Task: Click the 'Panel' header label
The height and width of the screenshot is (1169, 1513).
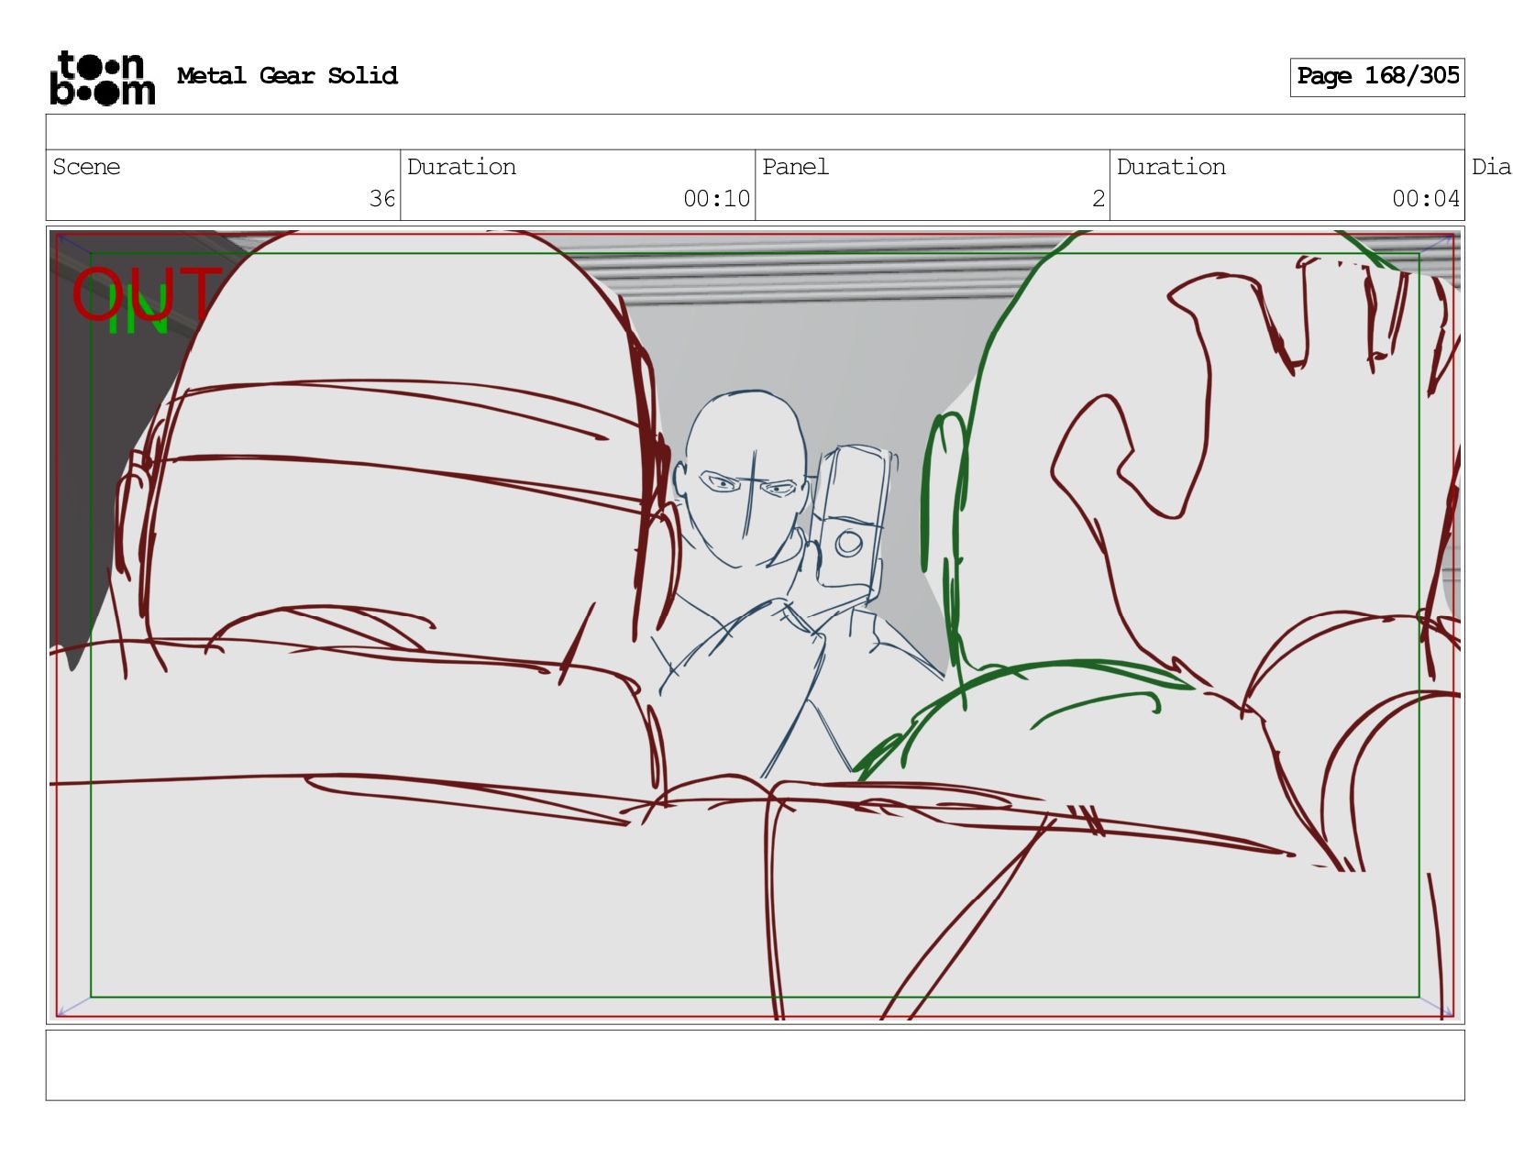Action: click(x=795, y=167)
